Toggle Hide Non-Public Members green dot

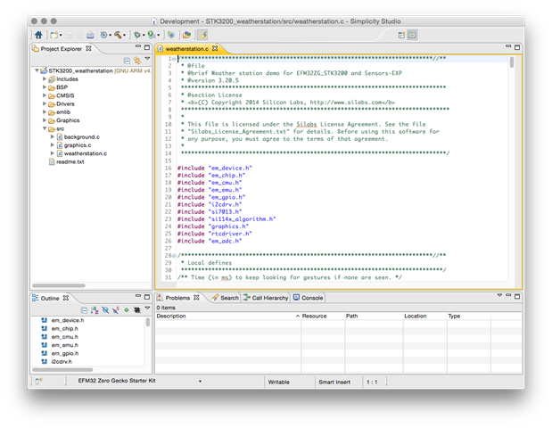pyautogui.click(x=127, y=310)
